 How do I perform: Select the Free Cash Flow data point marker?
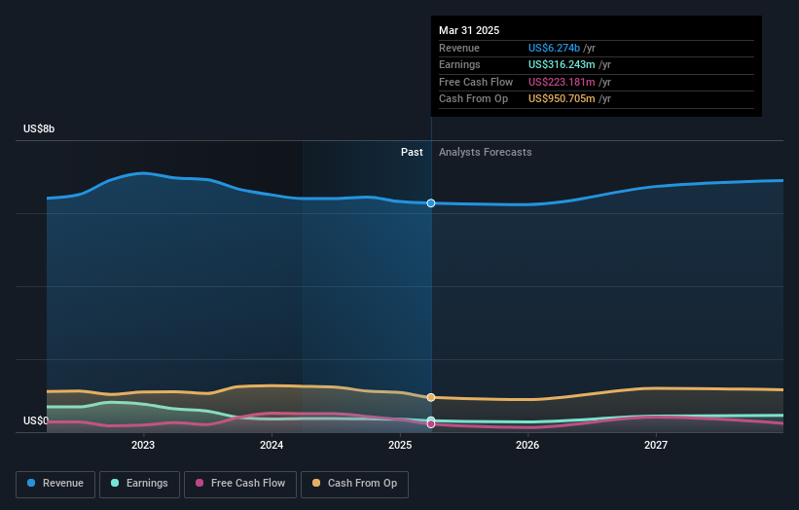(431, 424)
